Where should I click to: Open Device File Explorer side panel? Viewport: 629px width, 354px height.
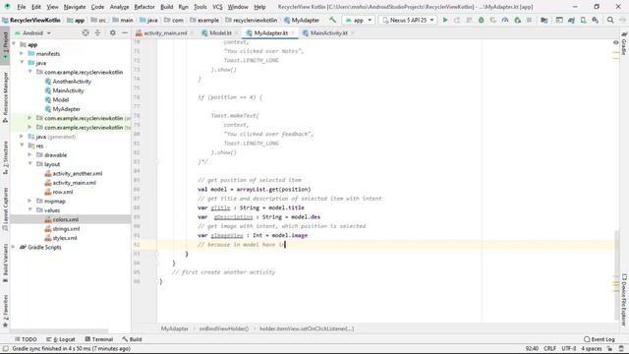point(624,299)
